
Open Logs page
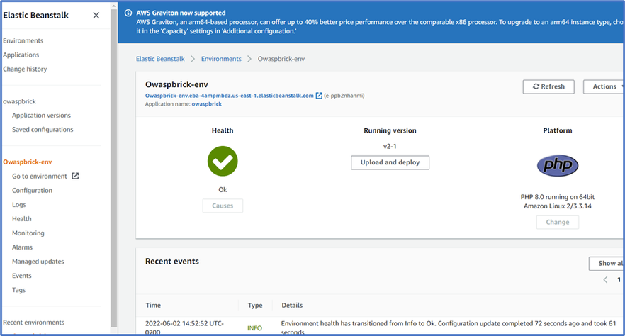click(19, 204)
